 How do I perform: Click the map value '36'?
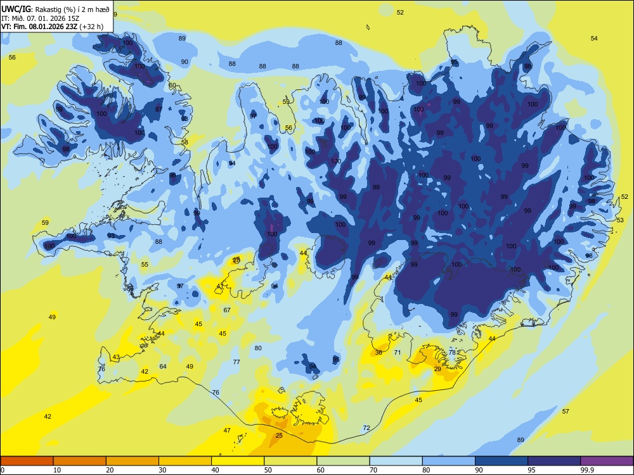pos(378,352)
